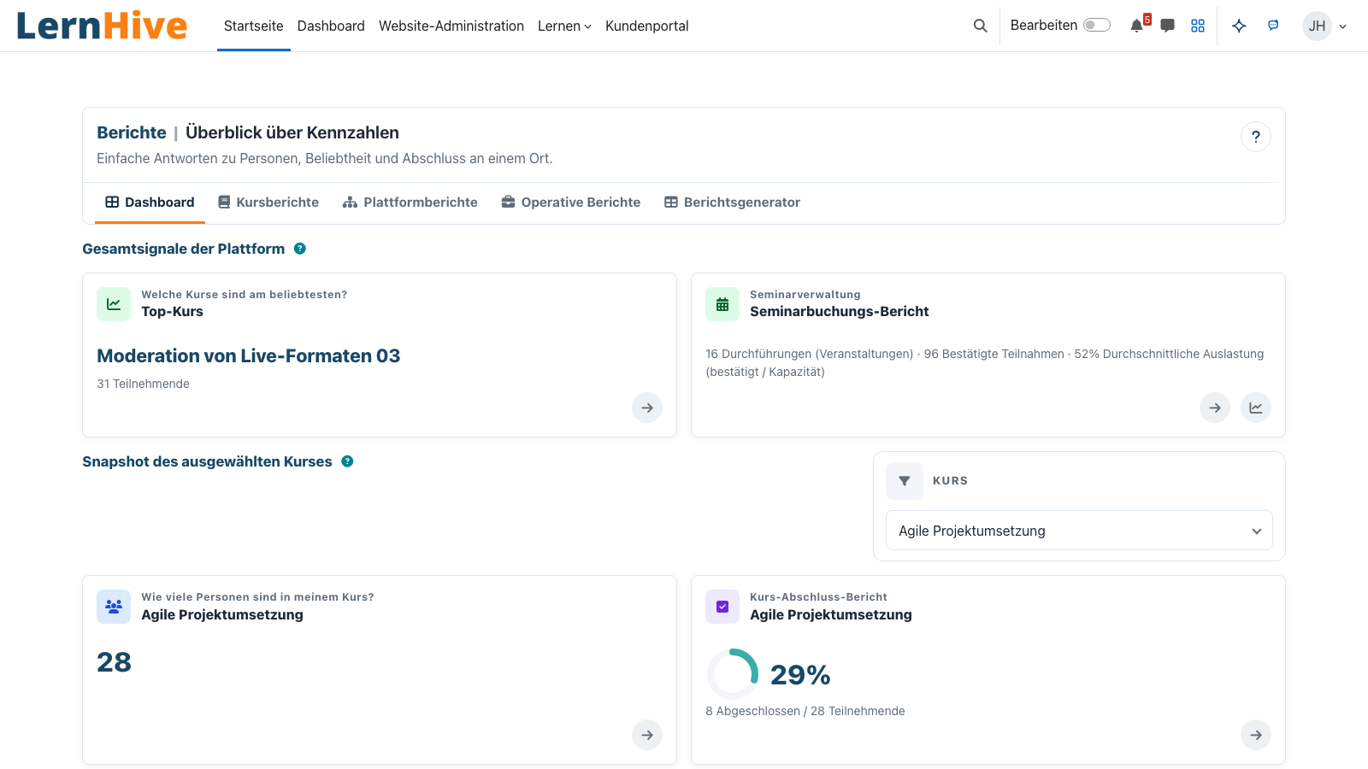This screenshot has width=1368, height=769.
Task: Click the '31 Teilnehmende' text
Action: [143, 384]
